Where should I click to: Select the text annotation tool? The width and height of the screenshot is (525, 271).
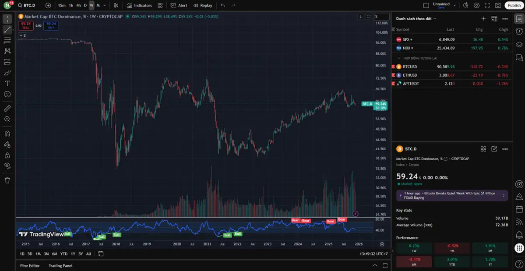pyautogui.click(x=7, y=83)
